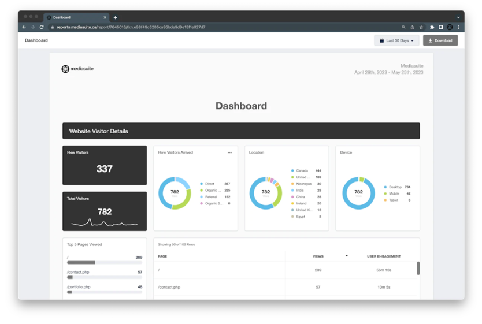
Task: Open the How Visitors Arrived options menu
Action: [229, 153]
